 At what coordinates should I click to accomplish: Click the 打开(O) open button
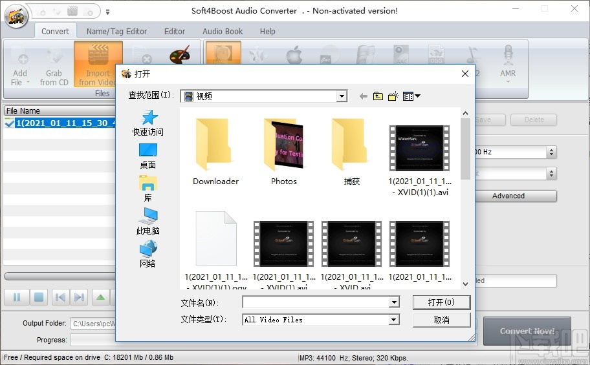click(x=441, y=302)
